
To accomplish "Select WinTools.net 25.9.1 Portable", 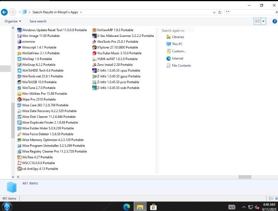I will tap(40, 76).
